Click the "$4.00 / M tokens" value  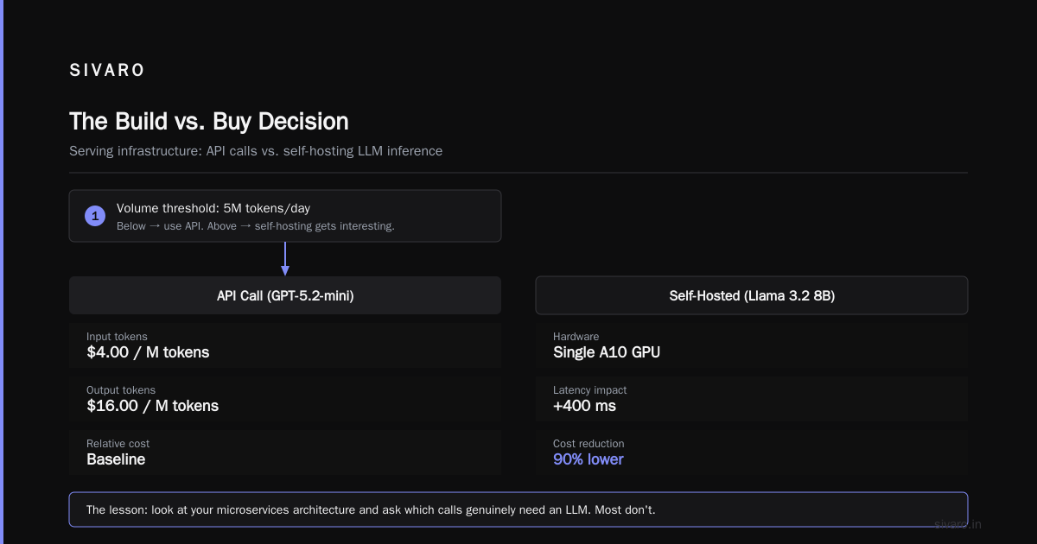(x=148, y=352)
